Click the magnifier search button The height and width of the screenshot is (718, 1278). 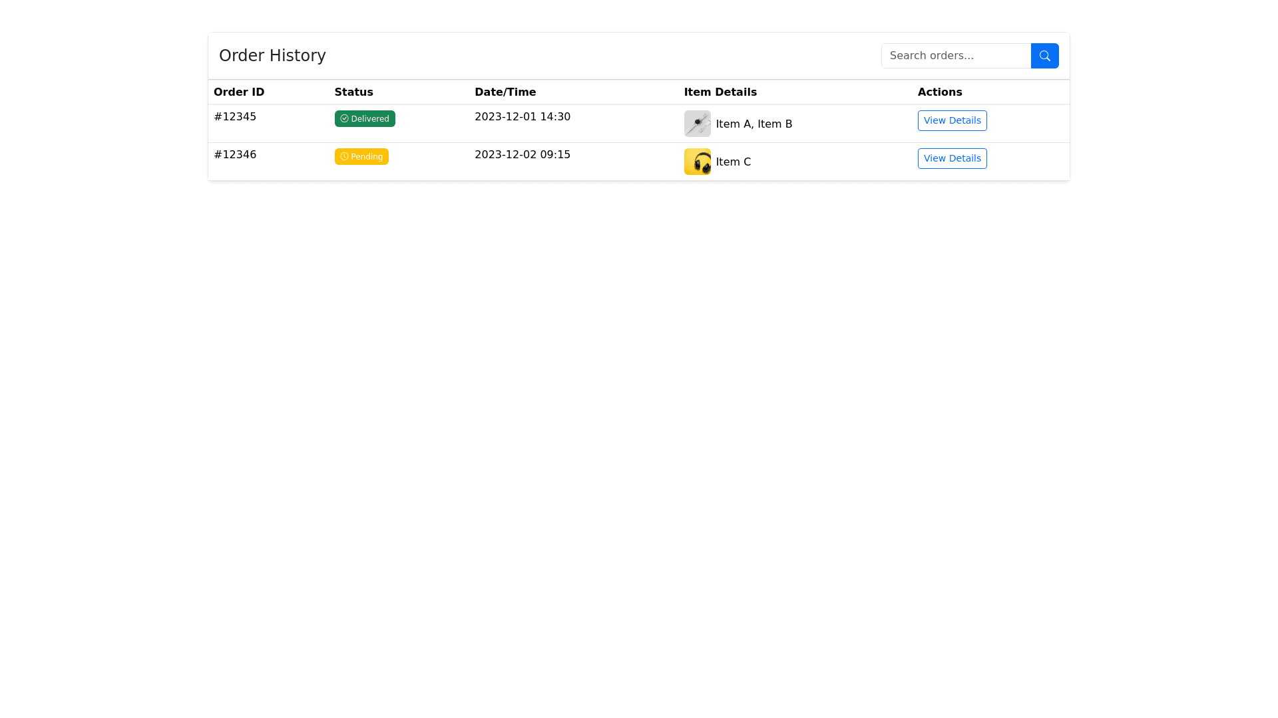coord(1044,56)
